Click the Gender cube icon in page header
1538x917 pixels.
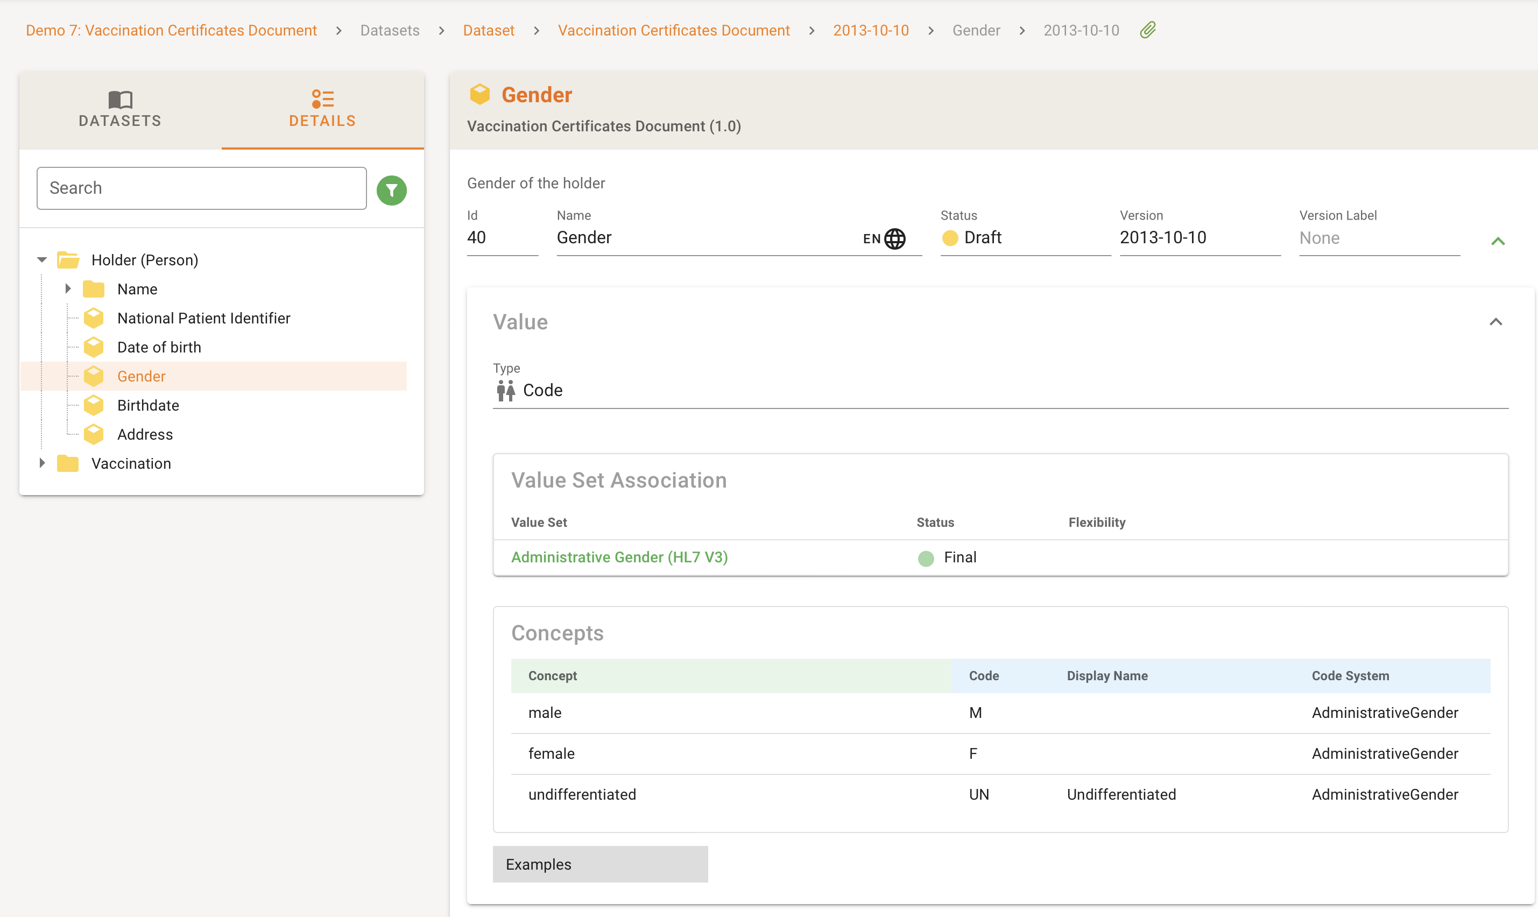tap(479, 95)
